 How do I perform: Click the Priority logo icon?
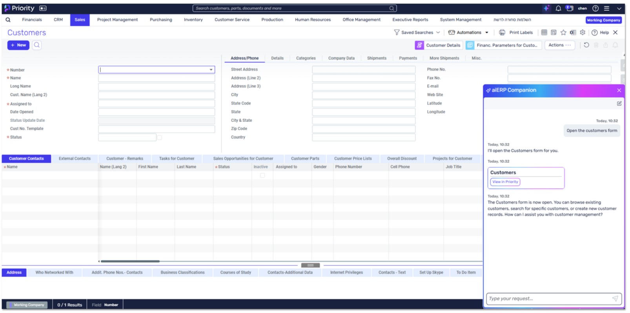pos(7,8)
